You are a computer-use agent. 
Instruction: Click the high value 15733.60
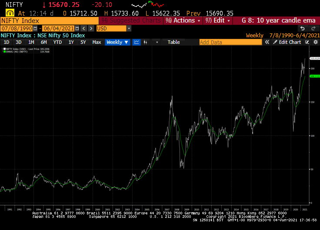coord(125,13)
